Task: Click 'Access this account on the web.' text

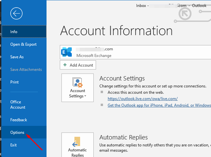Action: [136, 92]
